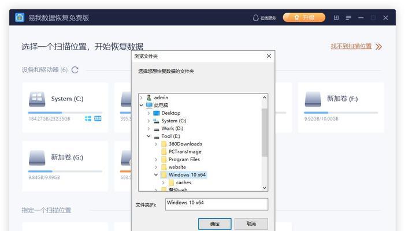Click tree scrollbar down arrow
Image resolution: width=405 pixels, height=231 pixels.
point(264,188)
